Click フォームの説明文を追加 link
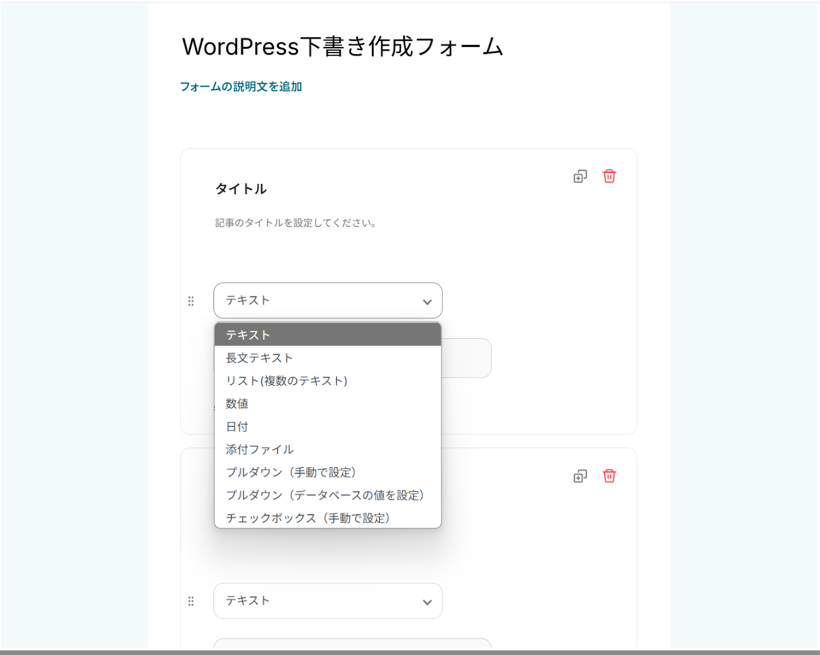This screenshot has height=655, width=820. [x=241, y=87]
